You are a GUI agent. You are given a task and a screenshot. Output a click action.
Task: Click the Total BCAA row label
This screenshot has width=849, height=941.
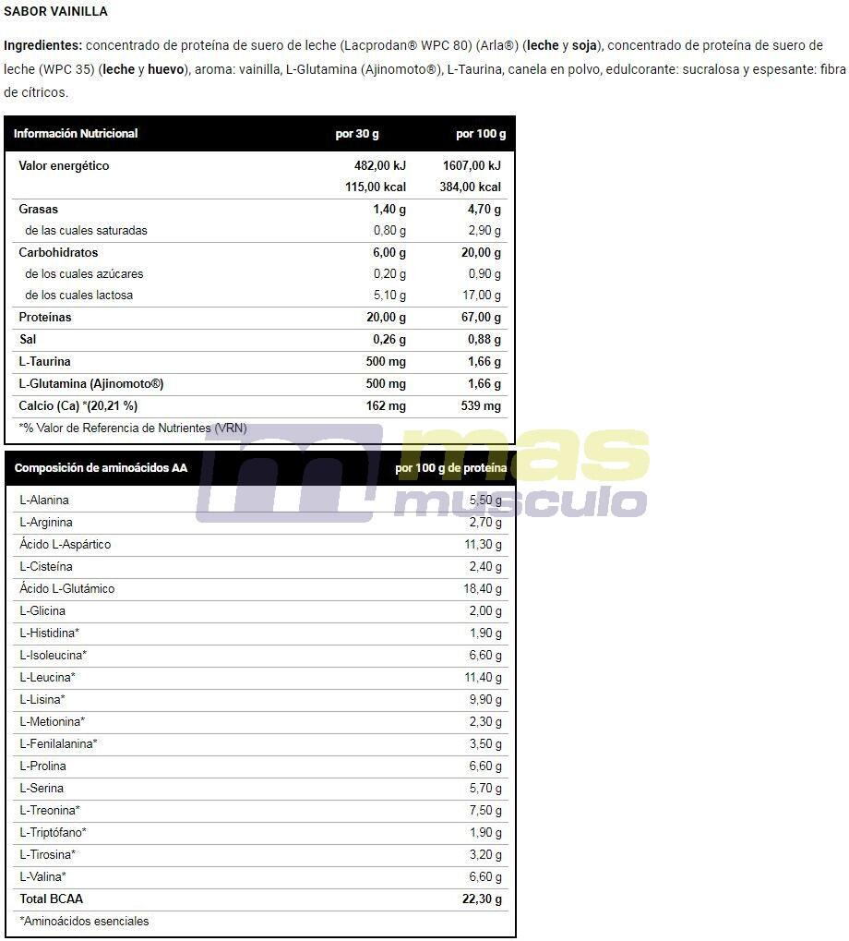51,899
